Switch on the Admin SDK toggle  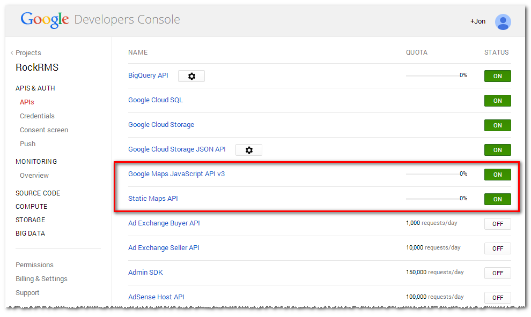coord(497,273)
